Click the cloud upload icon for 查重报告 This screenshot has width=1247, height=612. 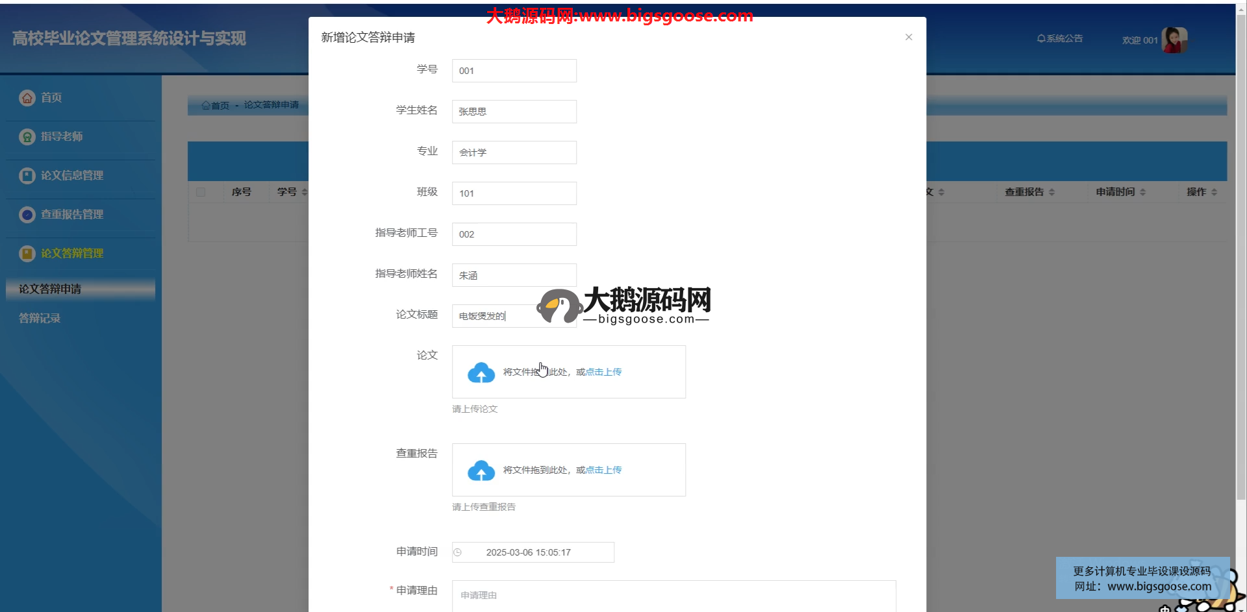click(481, 471)
